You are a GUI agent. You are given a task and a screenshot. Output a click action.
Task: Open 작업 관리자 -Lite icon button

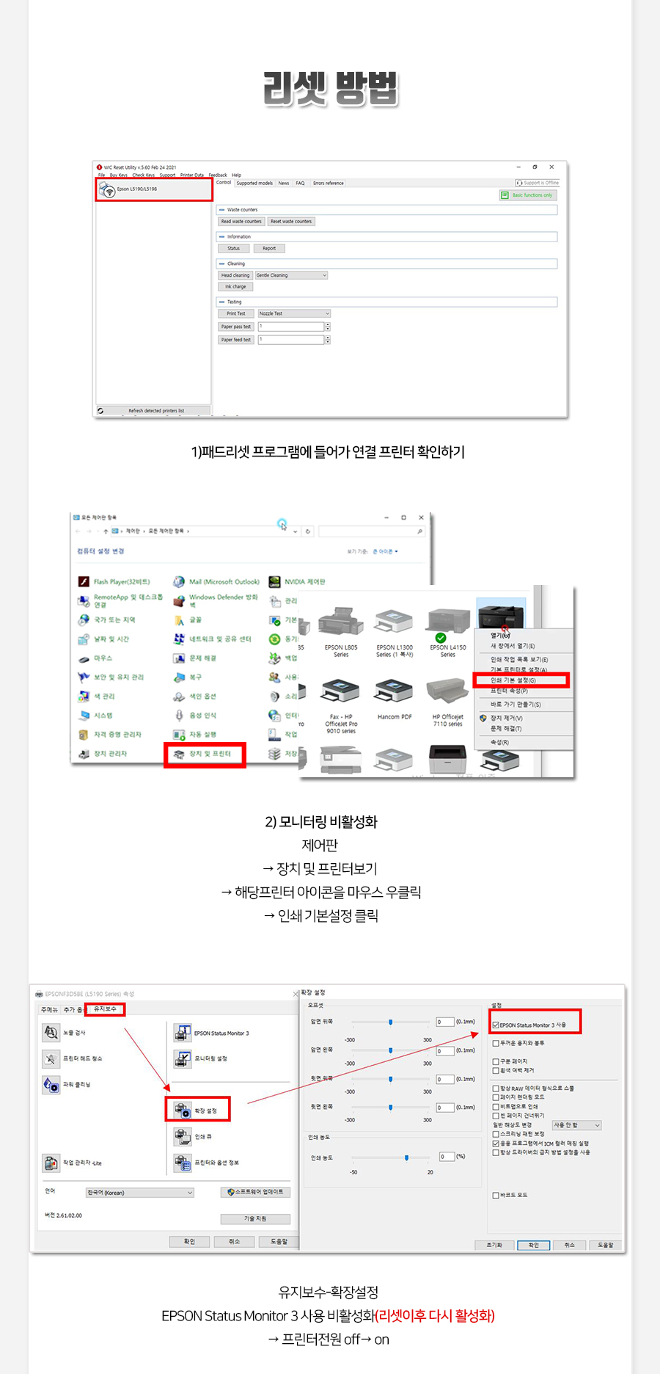[51, 1163]
